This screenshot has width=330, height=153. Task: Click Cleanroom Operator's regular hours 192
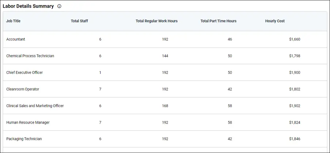(x=165, y=89)
